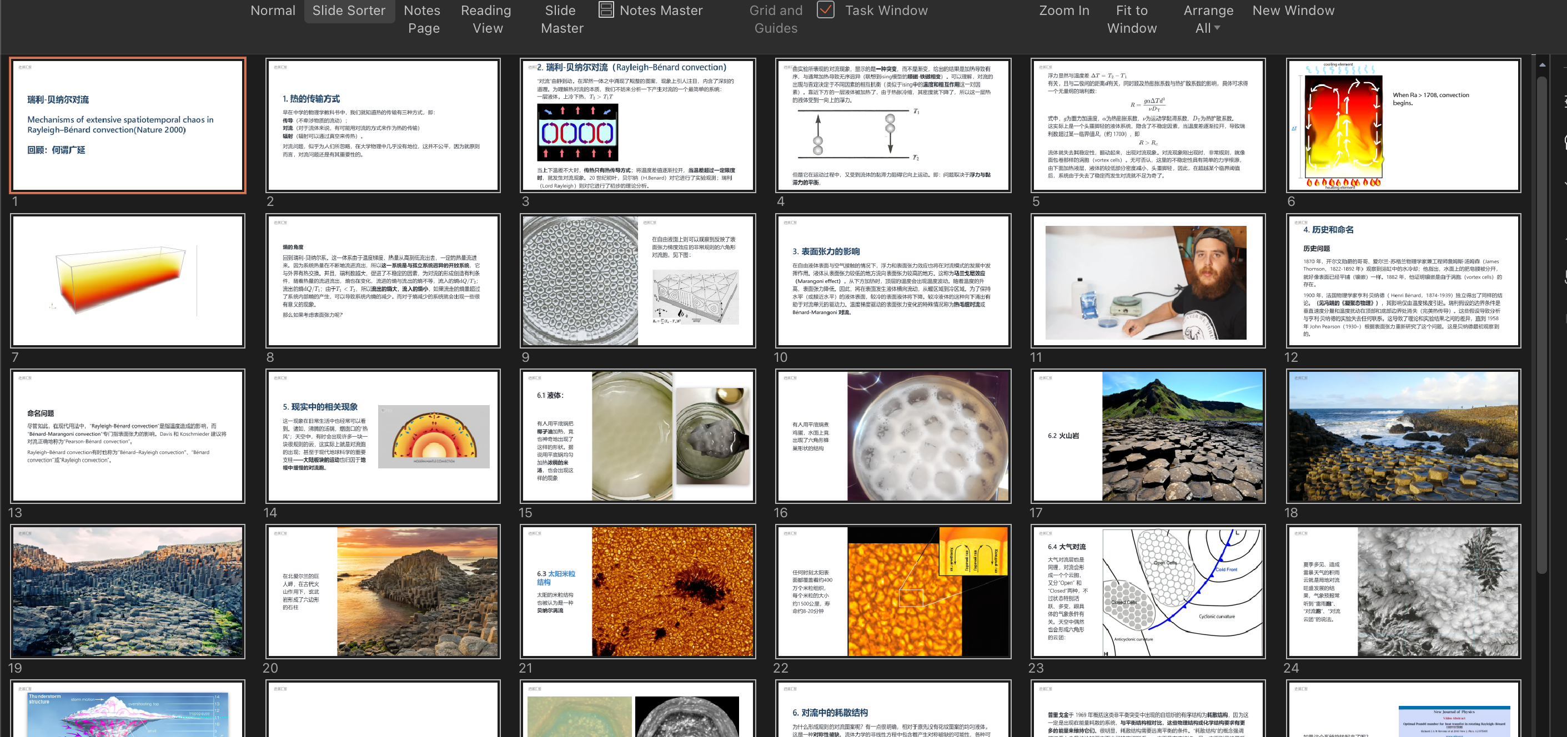This screenshot has height=737, width=1567.
Task: Expand the Arrange All dropdown arrow
Action: pos(1217,28)
